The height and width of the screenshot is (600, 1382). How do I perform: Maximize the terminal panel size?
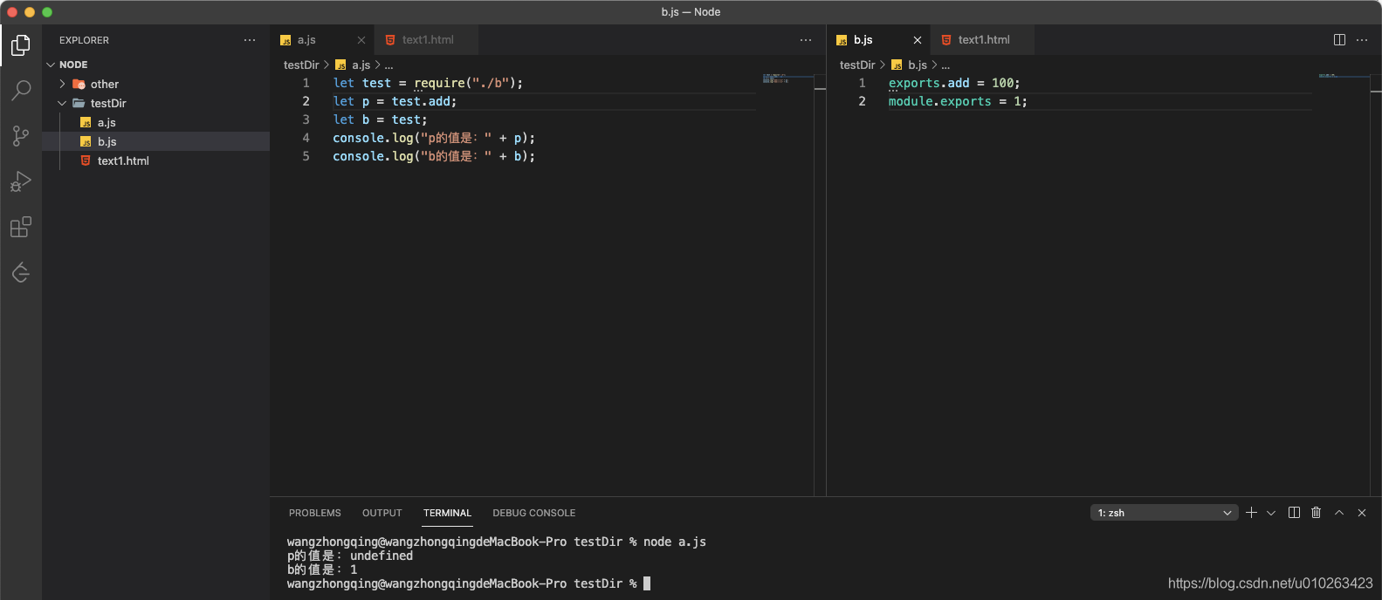(x=1339, y=513)
